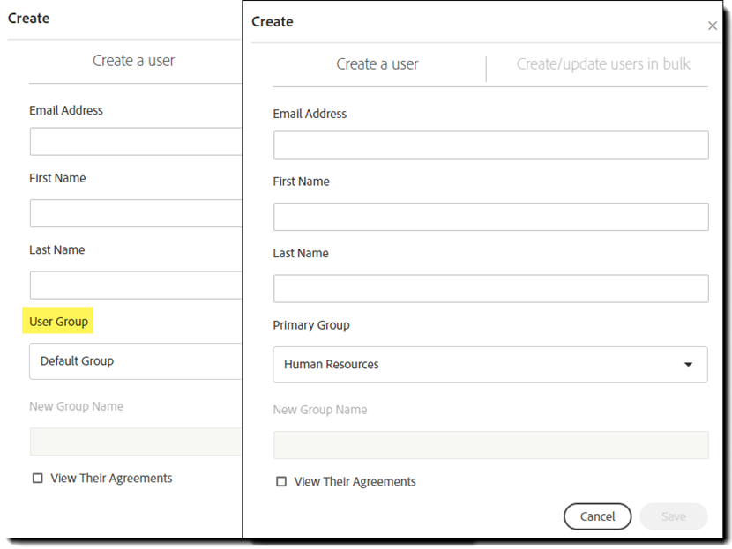Enable View Their Agreements checkbox under Default Group

pos(38,479)
